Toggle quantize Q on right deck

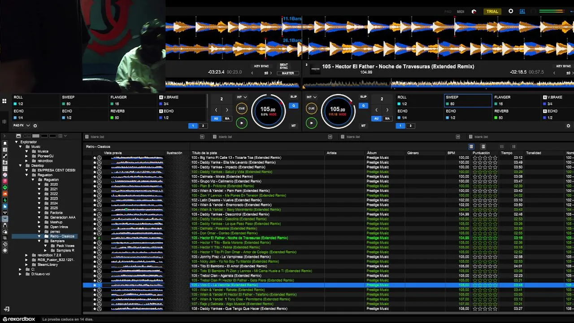pos(363,105)
